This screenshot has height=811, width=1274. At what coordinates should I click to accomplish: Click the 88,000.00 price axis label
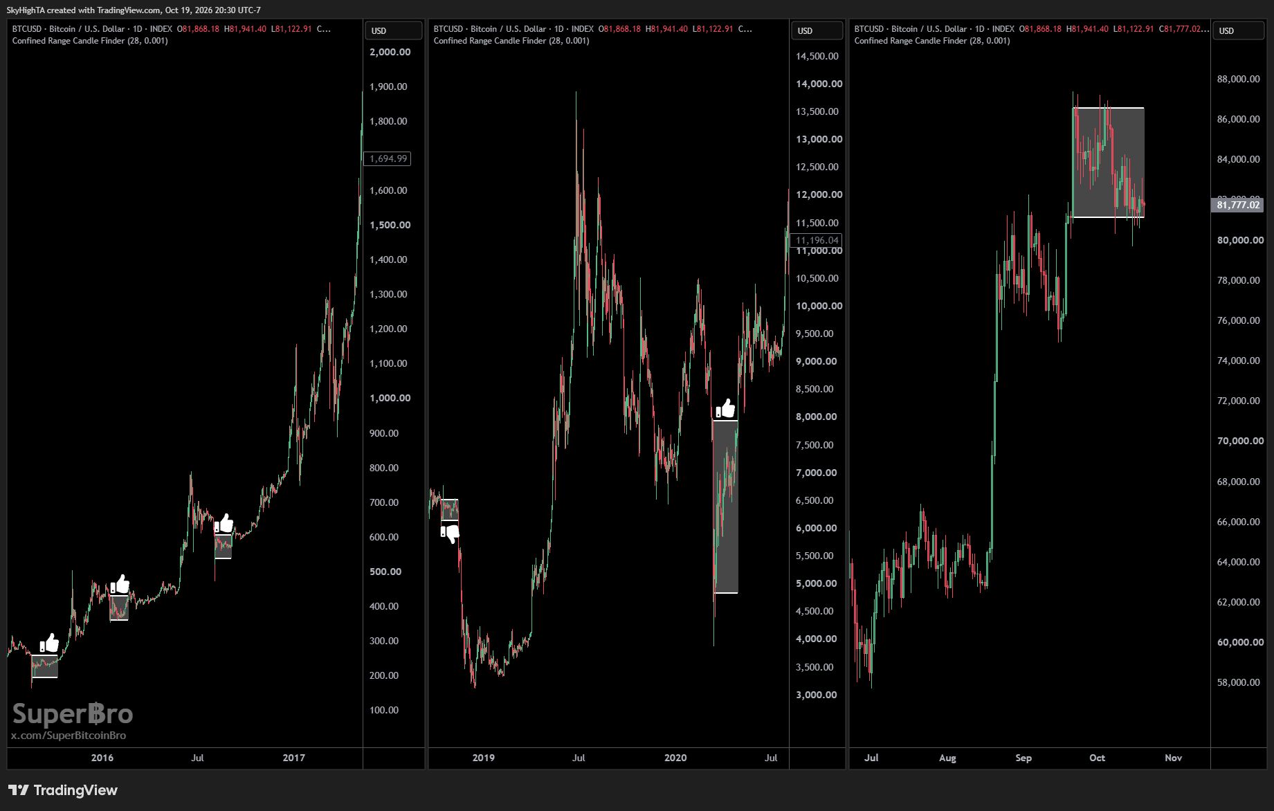(1239, 79)
